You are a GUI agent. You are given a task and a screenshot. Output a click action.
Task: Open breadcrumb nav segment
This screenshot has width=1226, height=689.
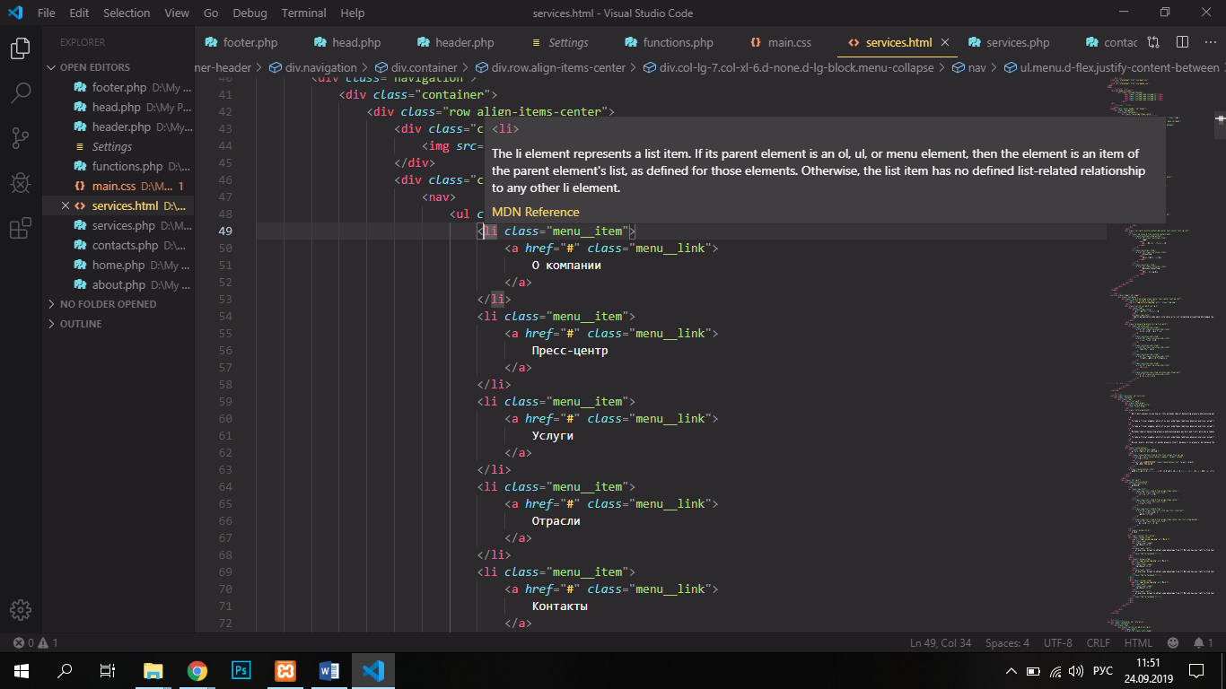(x=968, y=67)
